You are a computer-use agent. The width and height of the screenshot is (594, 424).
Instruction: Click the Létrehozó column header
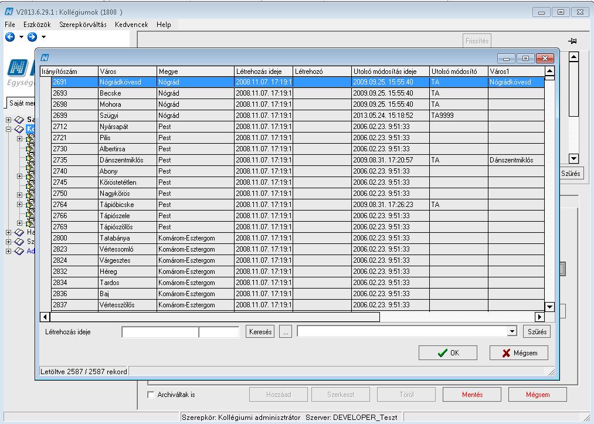[x=322, y=71]
